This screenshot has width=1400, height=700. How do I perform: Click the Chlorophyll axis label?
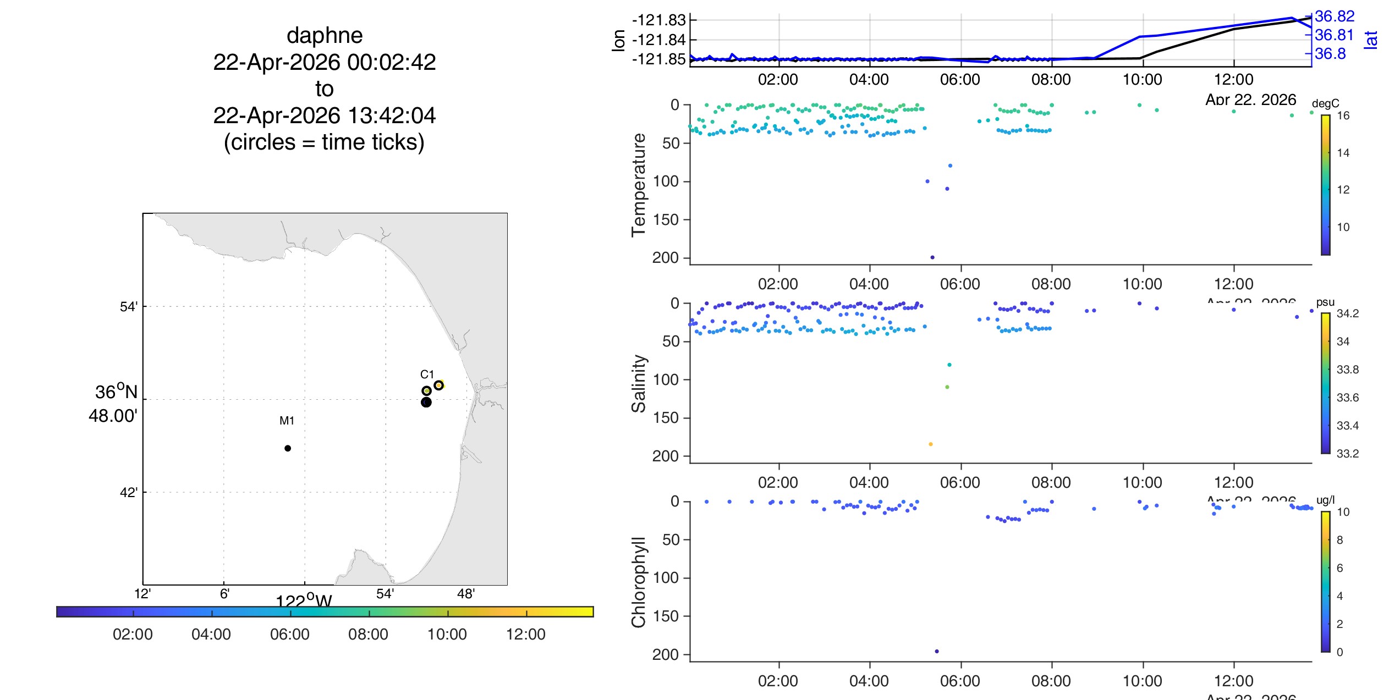click(639, 582)
